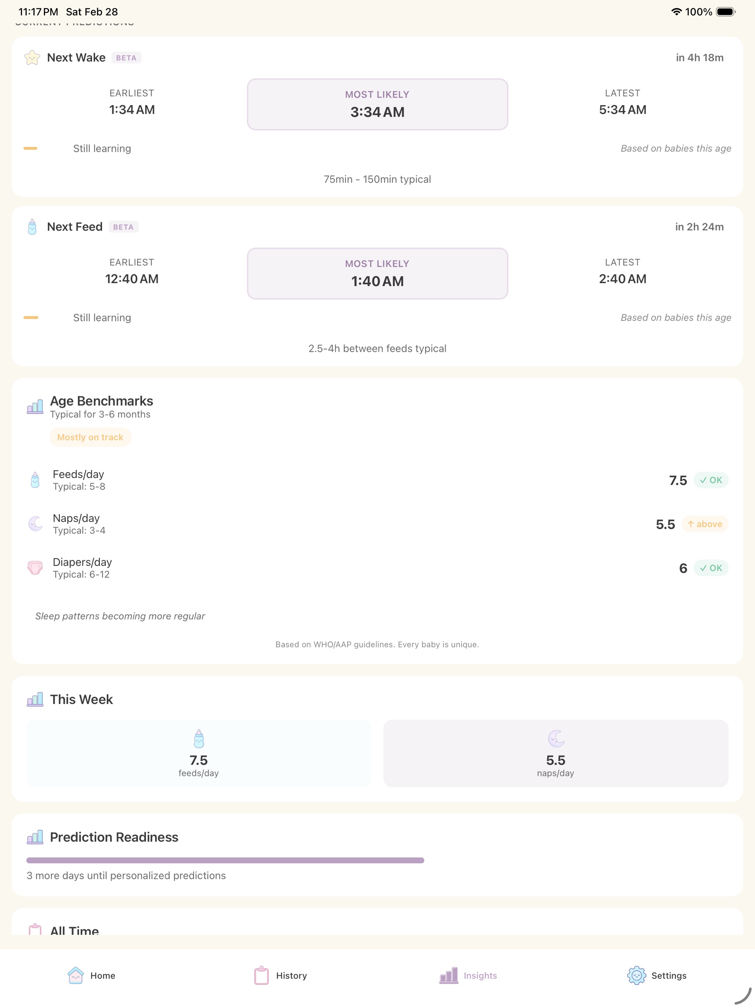Open the Home tab
This screenshot has width=755, height=1008.
tap(91, 975)
